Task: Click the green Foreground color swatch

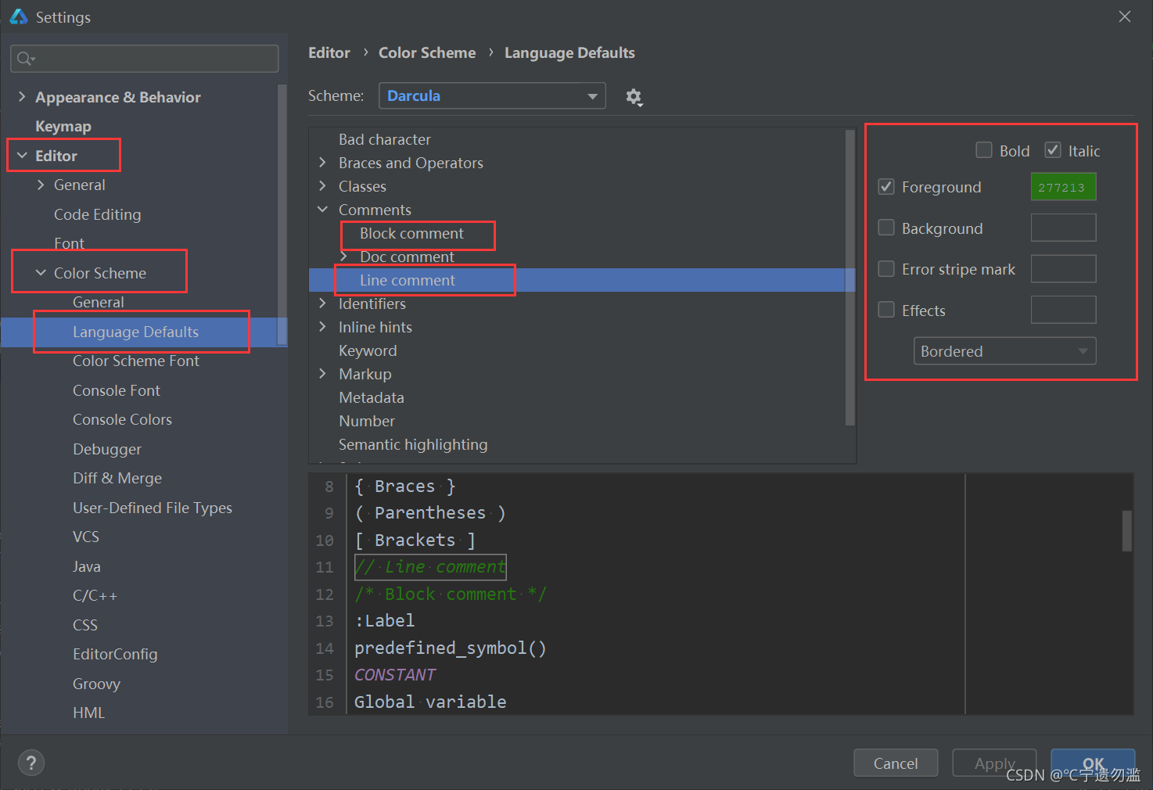Action: tap(1063, 186)
